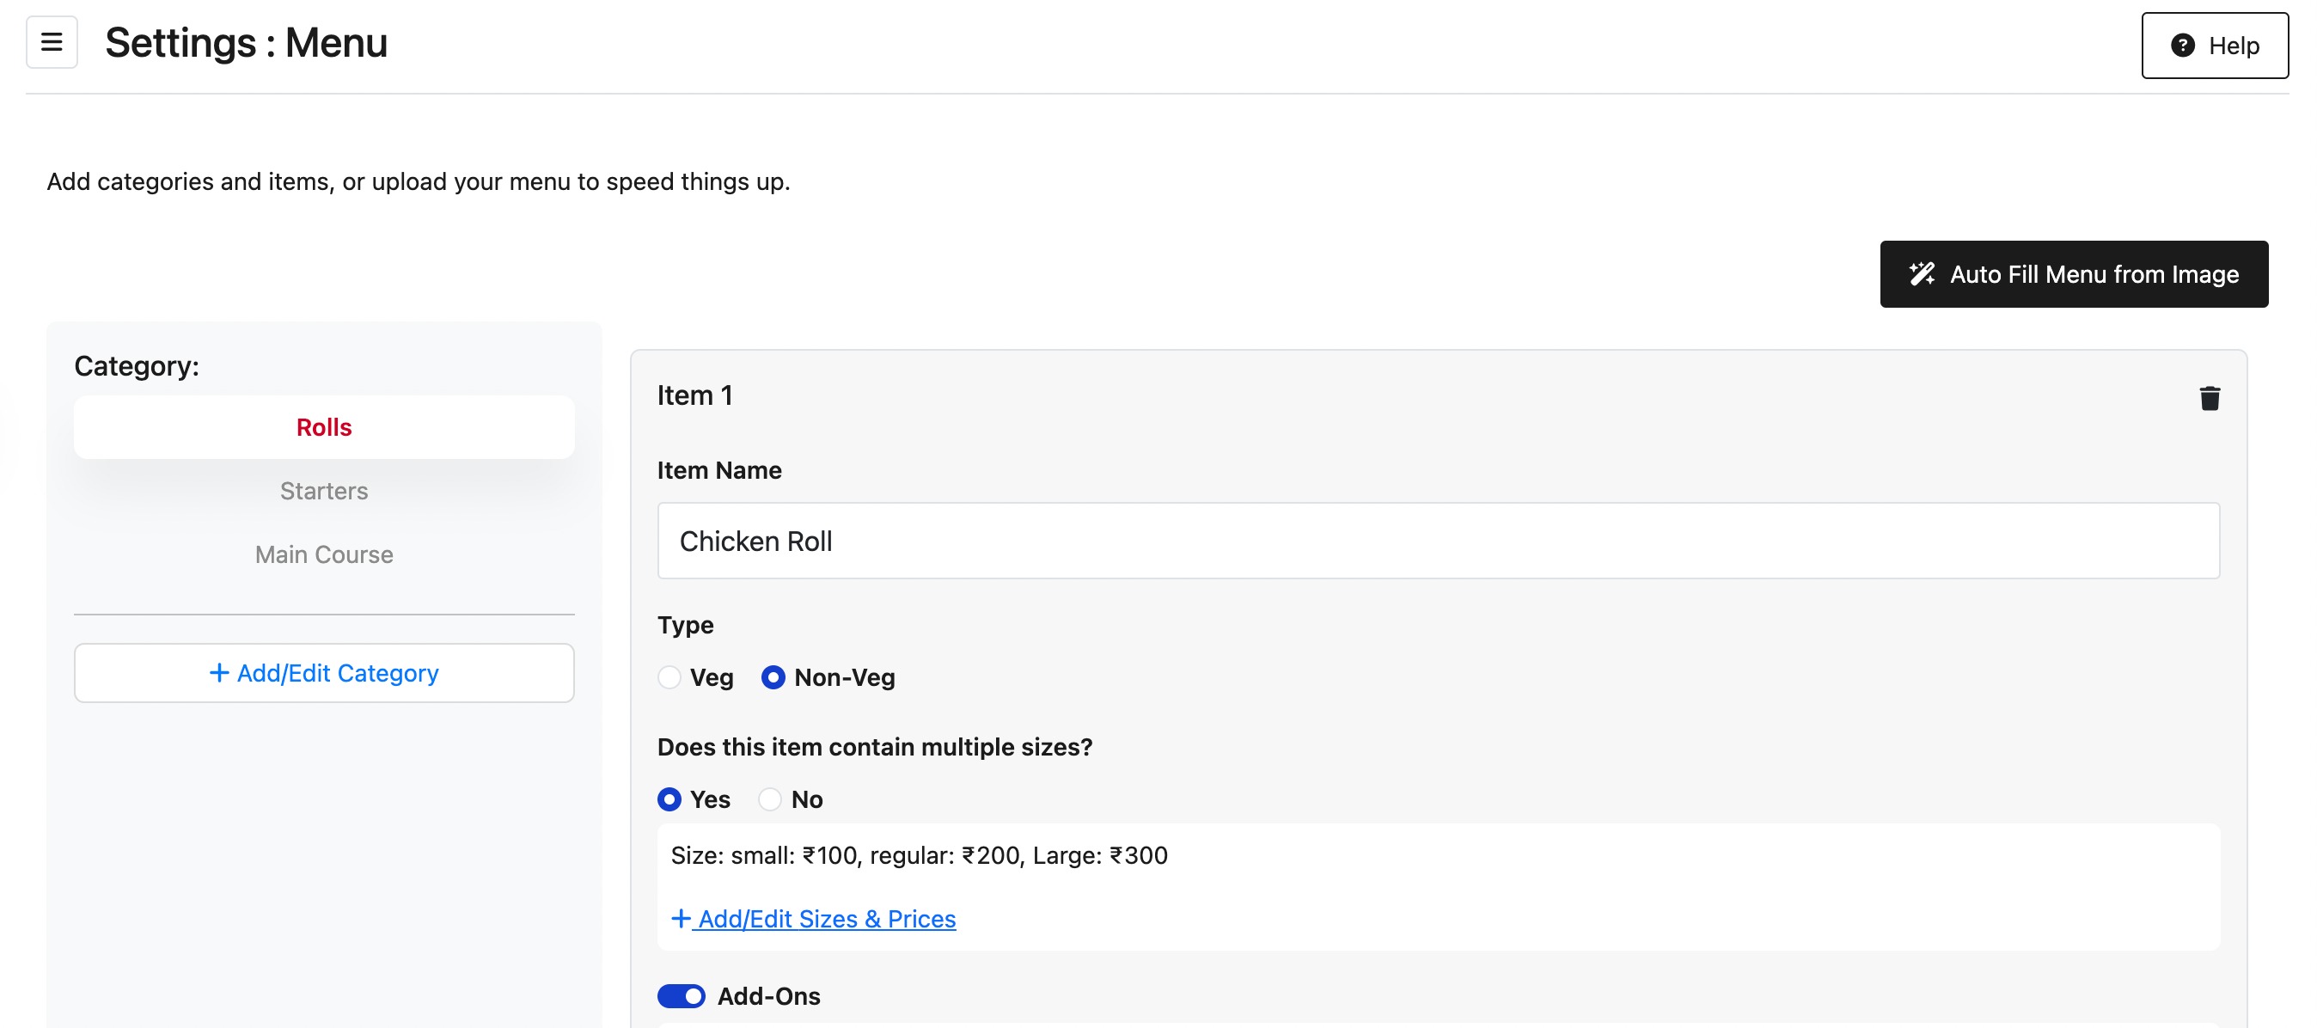Switch to the Starters category
The image size is (2317, 1028).
pyautogui.click(x=324, y=491)
